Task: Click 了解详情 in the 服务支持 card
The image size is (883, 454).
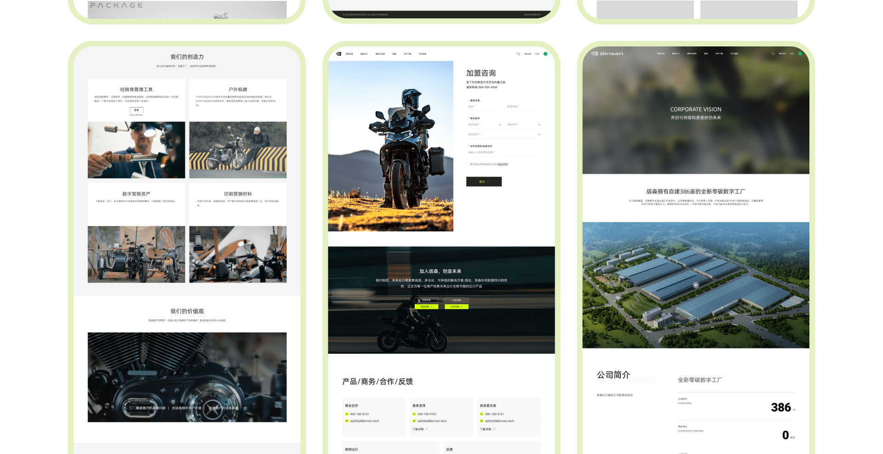Action: [x=420, y=429]
